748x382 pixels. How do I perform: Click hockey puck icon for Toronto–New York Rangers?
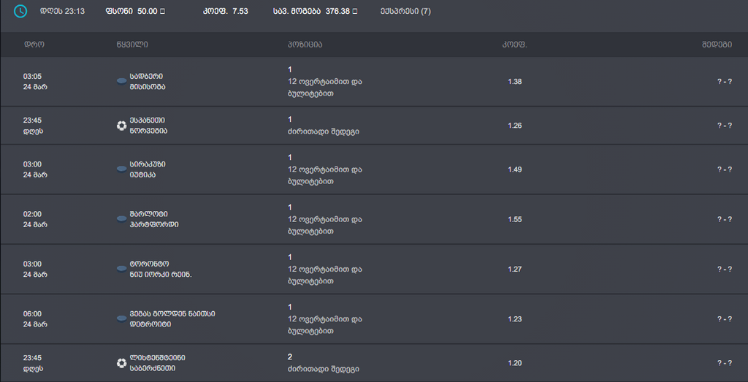(121, 269)
